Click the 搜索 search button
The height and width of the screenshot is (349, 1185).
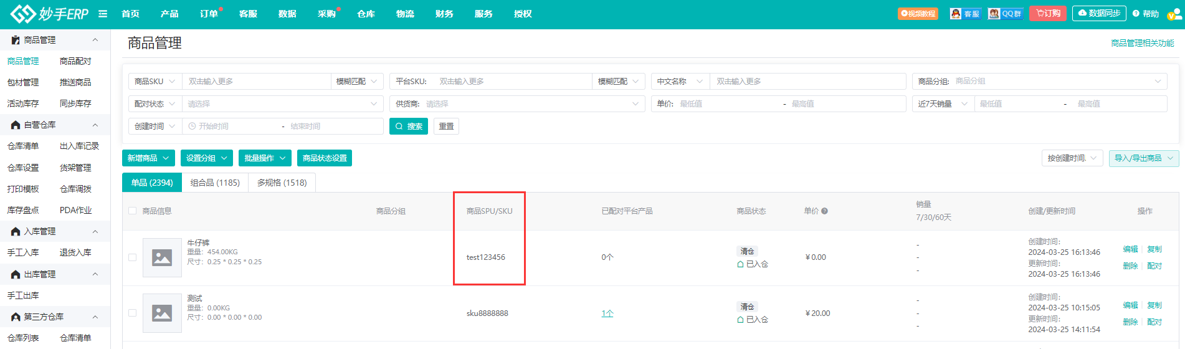point(409,127)
